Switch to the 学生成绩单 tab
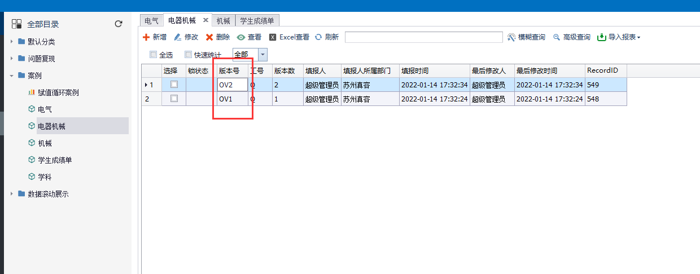 click(257, 21)
